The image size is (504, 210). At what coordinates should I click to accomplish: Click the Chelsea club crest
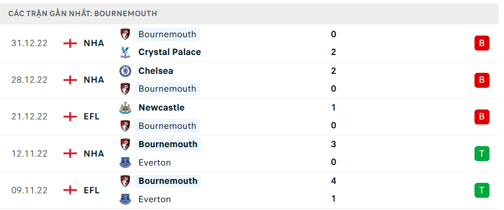pos(125,71)
